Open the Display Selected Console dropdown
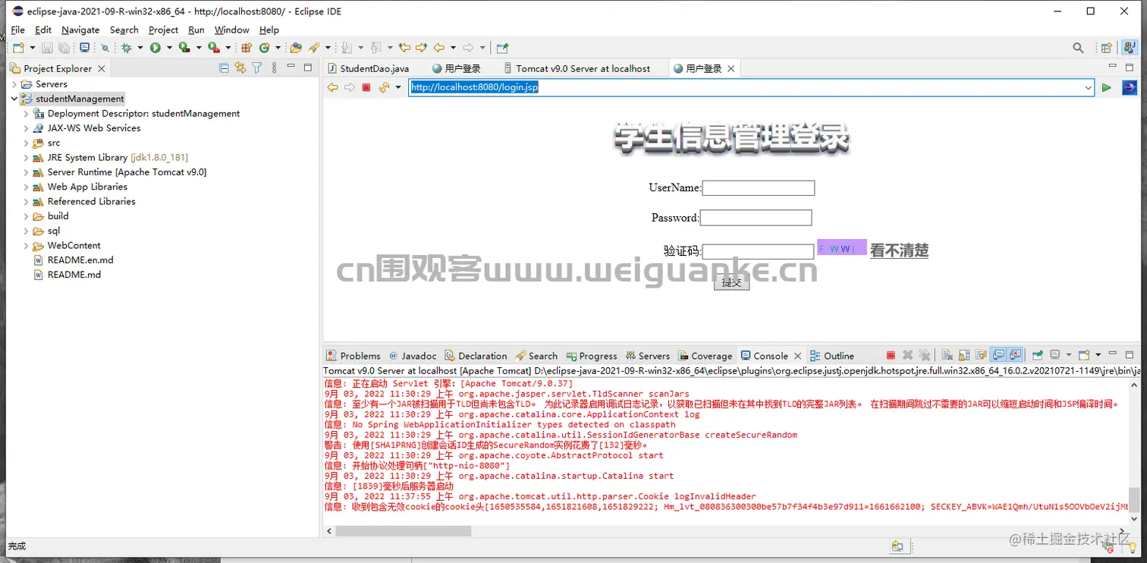This screenshot has height=563, width=1147. click(1069, 355)
